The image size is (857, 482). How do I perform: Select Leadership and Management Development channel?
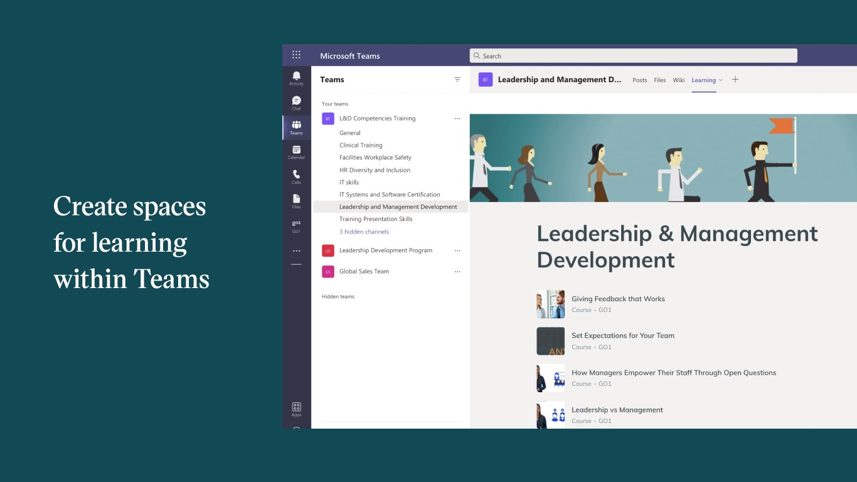click(x=390, y=206)
